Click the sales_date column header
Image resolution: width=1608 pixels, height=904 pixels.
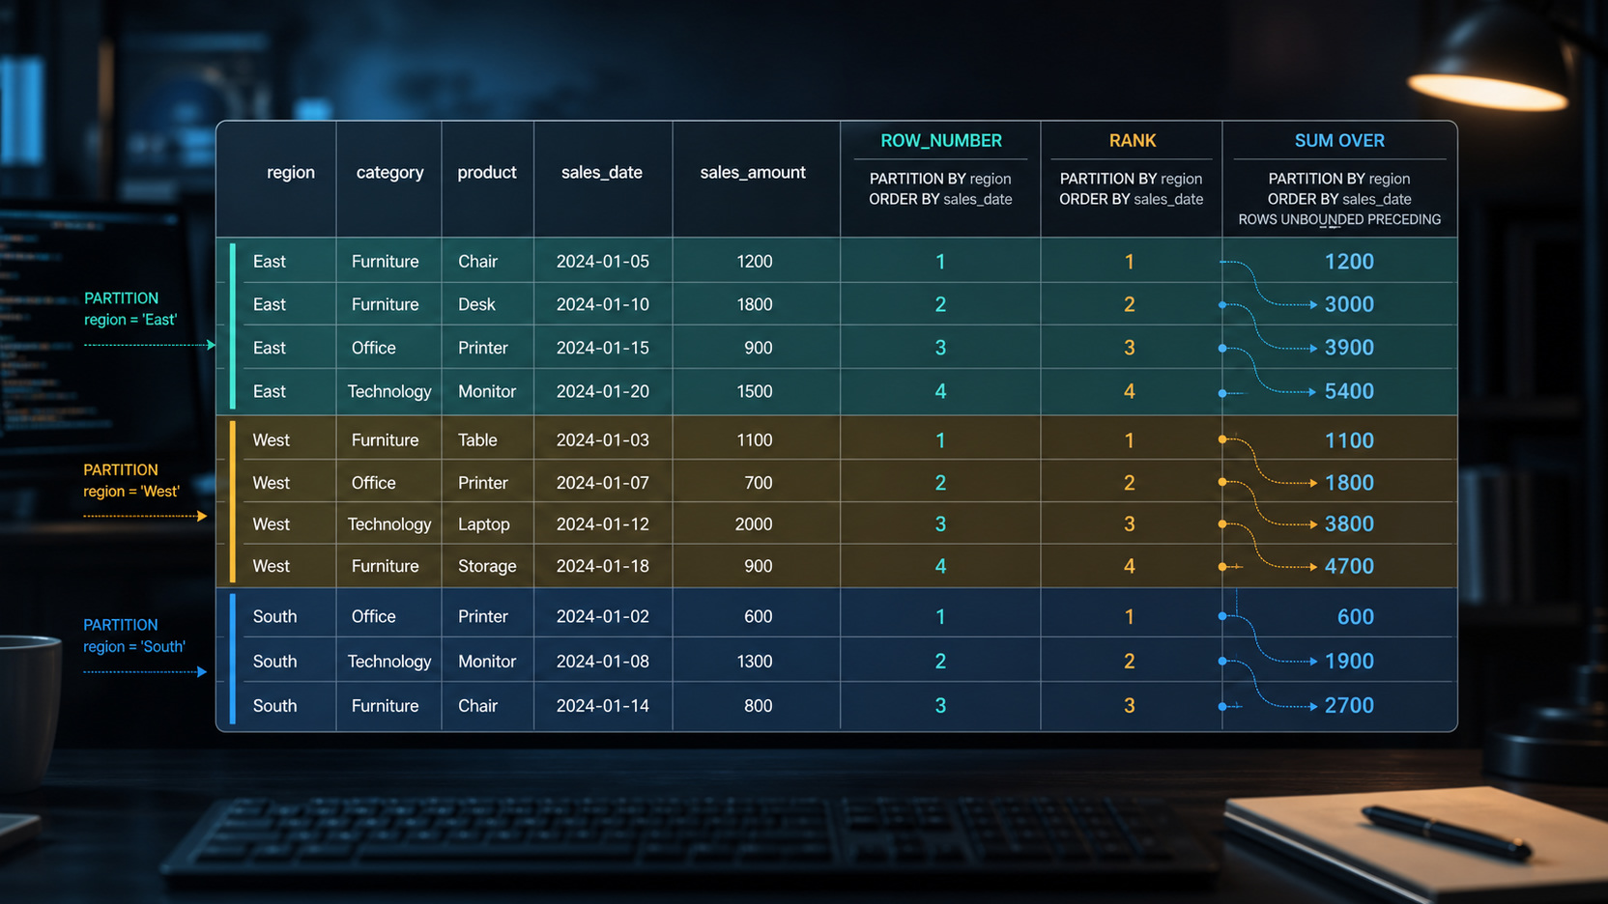tap(602, 172)
